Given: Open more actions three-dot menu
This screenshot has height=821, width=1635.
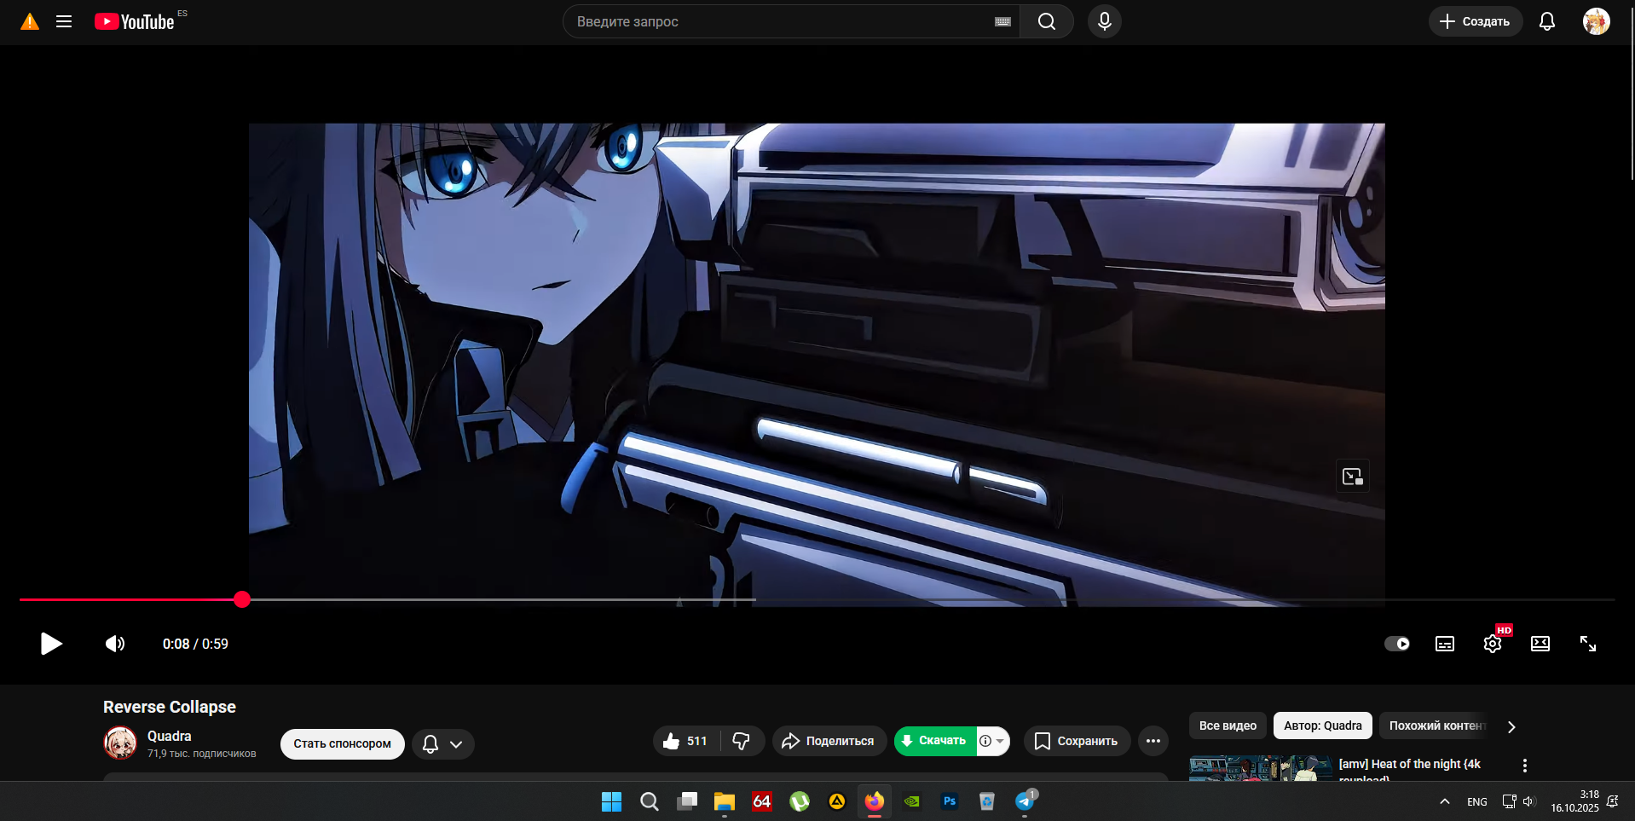Looking at the screenshot, I should [x=1153, y=741].
